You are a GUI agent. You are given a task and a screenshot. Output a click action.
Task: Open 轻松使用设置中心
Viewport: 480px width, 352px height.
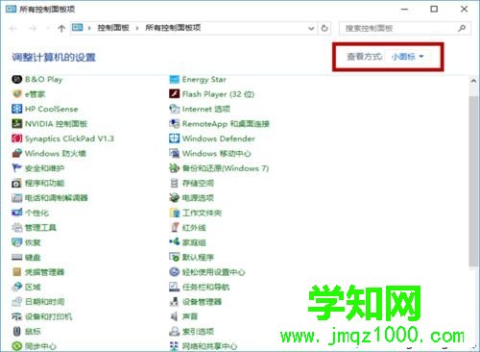pyautogui.click(x=213, y=272)
